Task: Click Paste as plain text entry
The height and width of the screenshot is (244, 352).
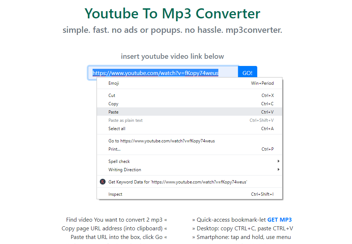Action: point(126,120)
